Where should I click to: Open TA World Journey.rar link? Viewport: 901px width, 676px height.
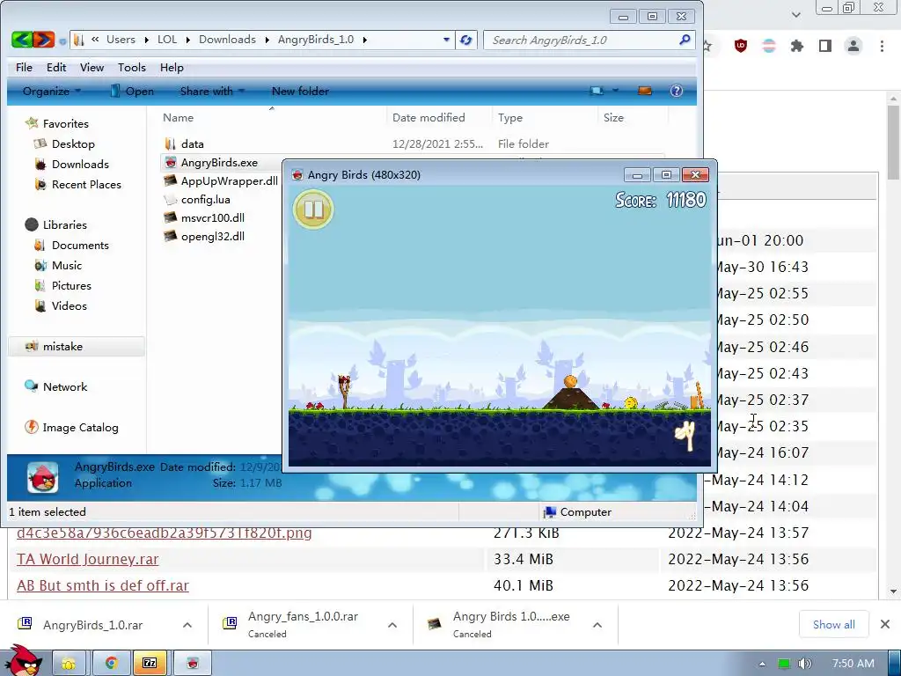point(87,559)
